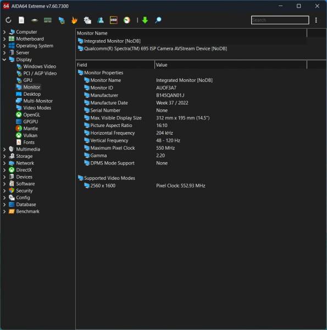
Task: Expand the Storage tree node
Action: (x=4, y=156)
